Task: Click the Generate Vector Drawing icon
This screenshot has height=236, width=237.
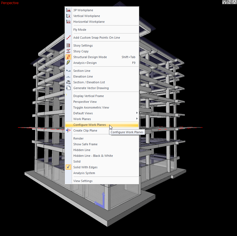Action: 68,88
